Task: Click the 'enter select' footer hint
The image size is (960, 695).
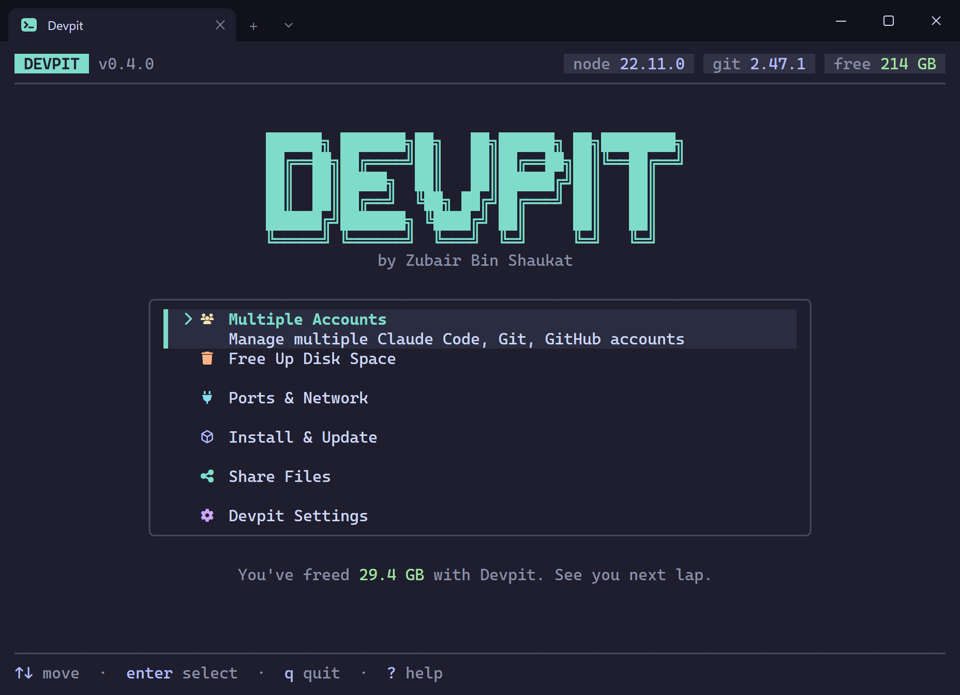Action: [182, 673]
